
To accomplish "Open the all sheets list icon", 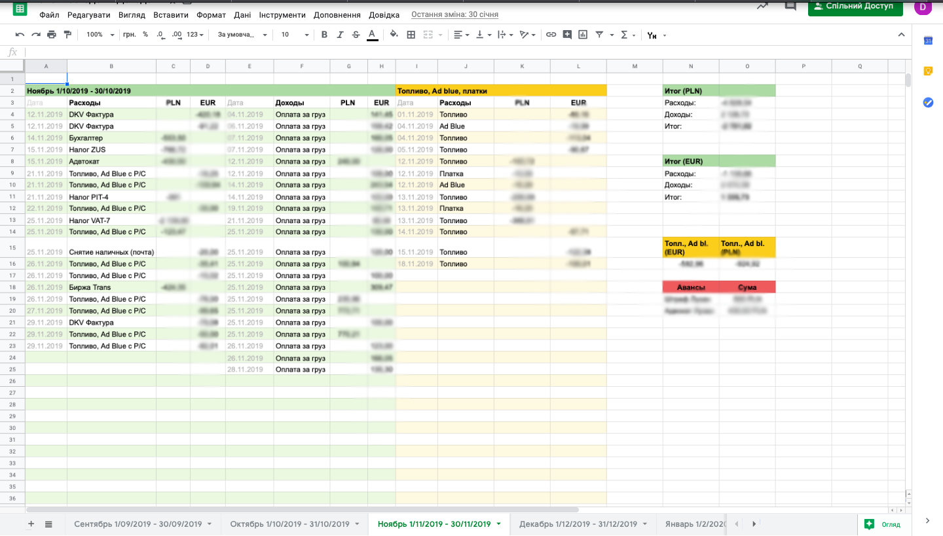I will coord(48,524).
